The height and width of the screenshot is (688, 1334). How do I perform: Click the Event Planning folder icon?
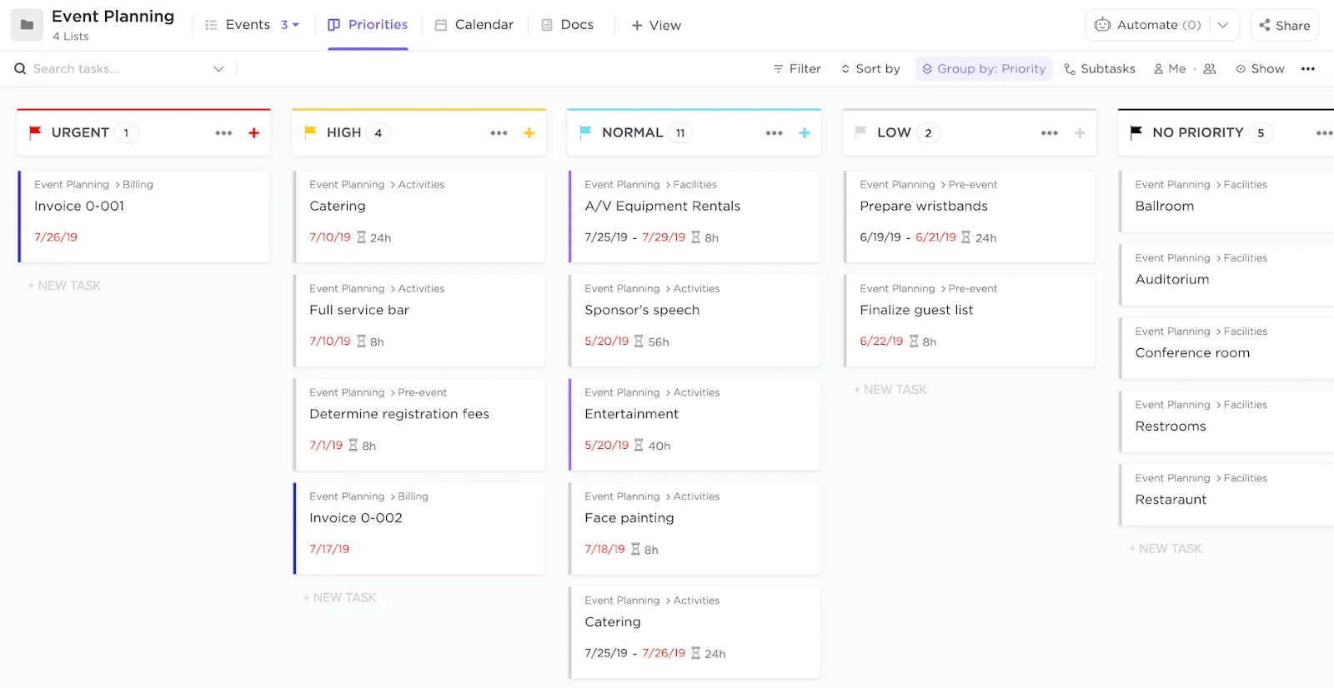click(x=27, y=25)
